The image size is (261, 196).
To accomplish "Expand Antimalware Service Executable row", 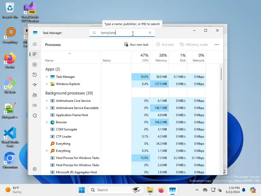I will [47, 108].
